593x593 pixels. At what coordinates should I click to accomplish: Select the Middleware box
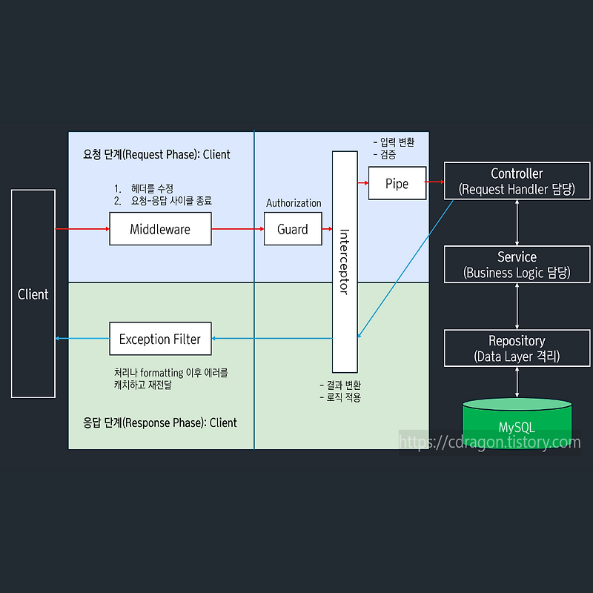(160, 229)
